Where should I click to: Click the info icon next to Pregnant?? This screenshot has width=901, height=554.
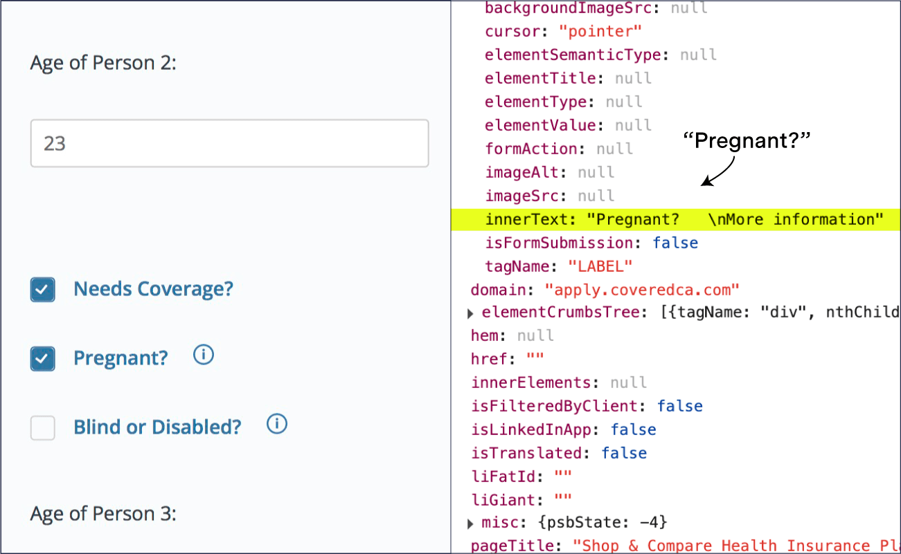click(x=203, y=356)
